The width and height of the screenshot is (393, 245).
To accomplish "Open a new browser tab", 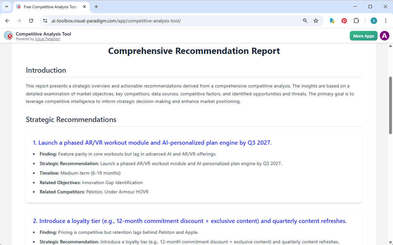I will [96, 7].
